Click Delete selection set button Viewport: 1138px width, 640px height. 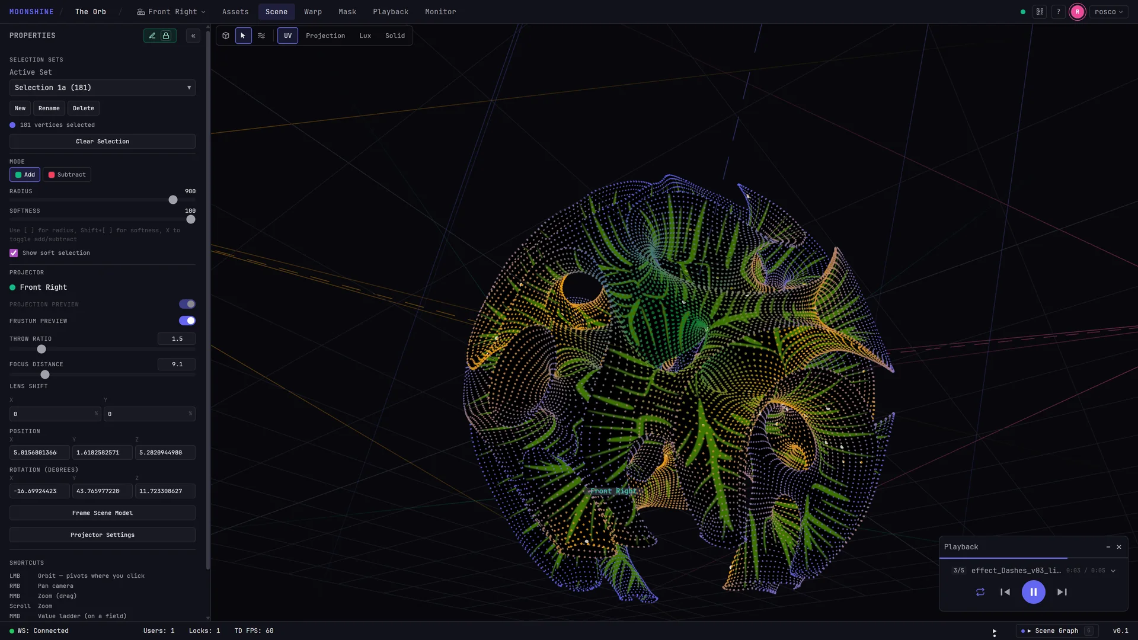coord(84,108)
